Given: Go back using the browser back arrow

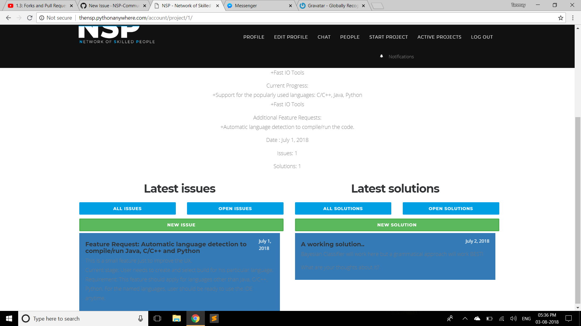Looking at the screenshot, I should tap(8, 18).
